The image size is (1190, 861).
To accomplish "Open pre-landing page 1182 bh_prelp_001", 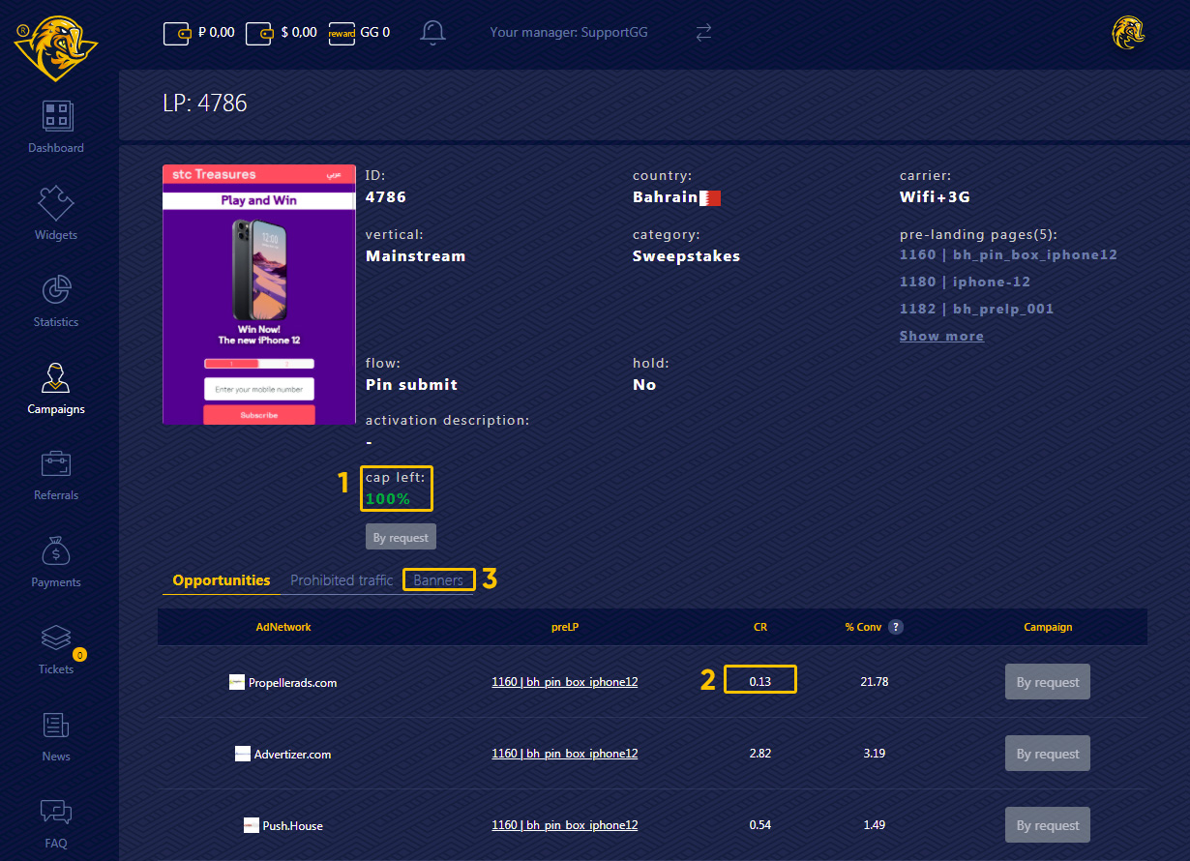I will pos(976,309).
